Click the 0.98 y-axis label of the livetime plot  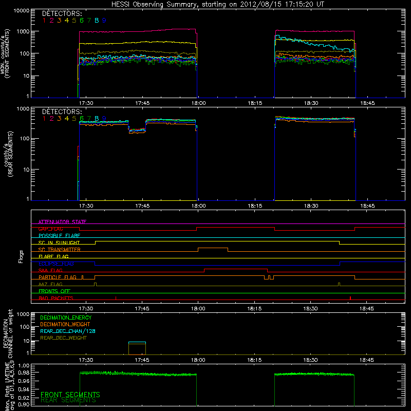pyautogui.click(x=24, y=372)
